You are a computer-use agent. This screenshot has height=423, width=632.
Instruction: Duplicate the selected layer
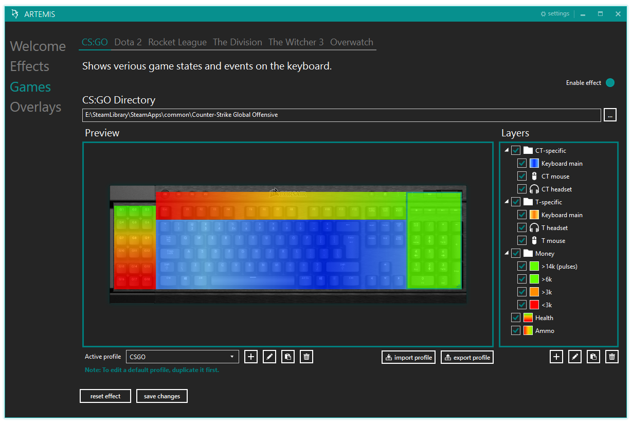click(x=593, y=357)
